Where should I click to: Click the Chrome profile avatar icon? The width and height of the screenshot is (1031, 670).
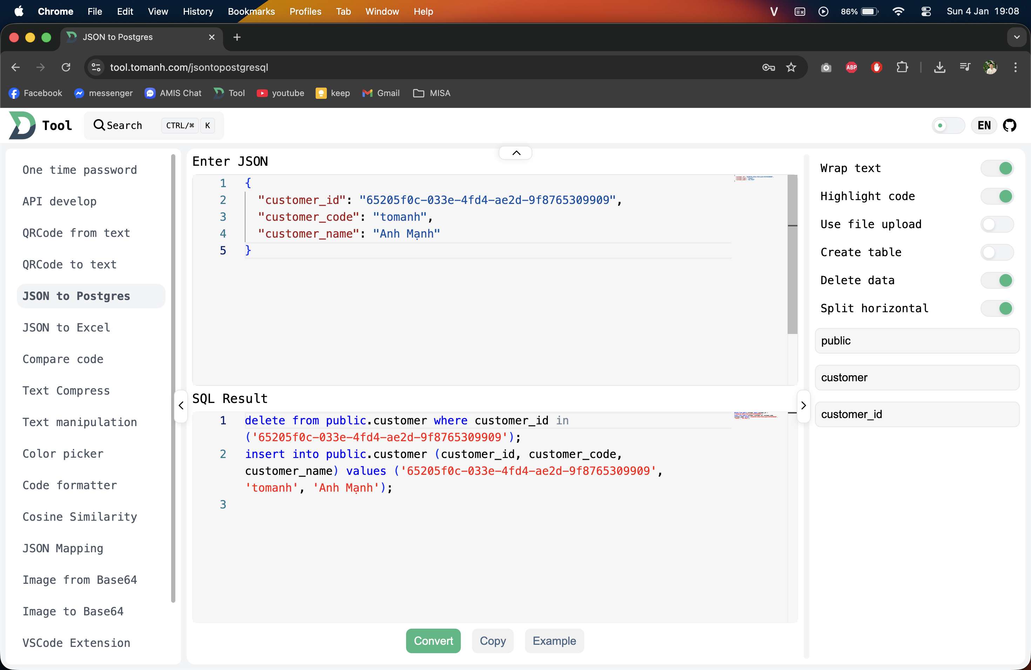click(x=991, y=68)
